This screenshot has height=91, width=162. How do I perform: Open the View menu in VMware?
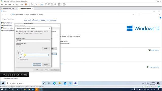tap(10, 4)
